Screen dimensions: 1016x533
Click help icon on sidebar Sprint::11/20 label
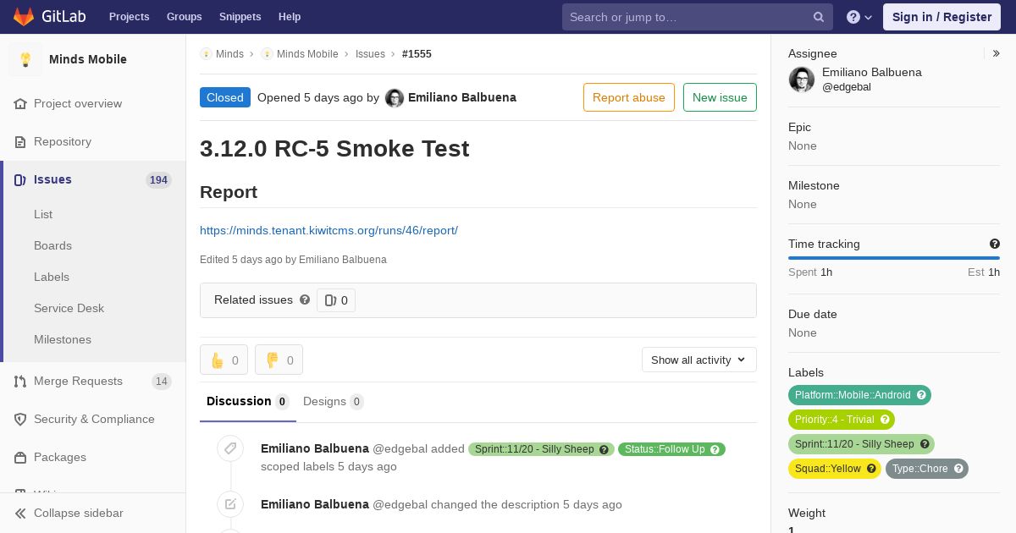pyautogui.click(x=925, y=444)
